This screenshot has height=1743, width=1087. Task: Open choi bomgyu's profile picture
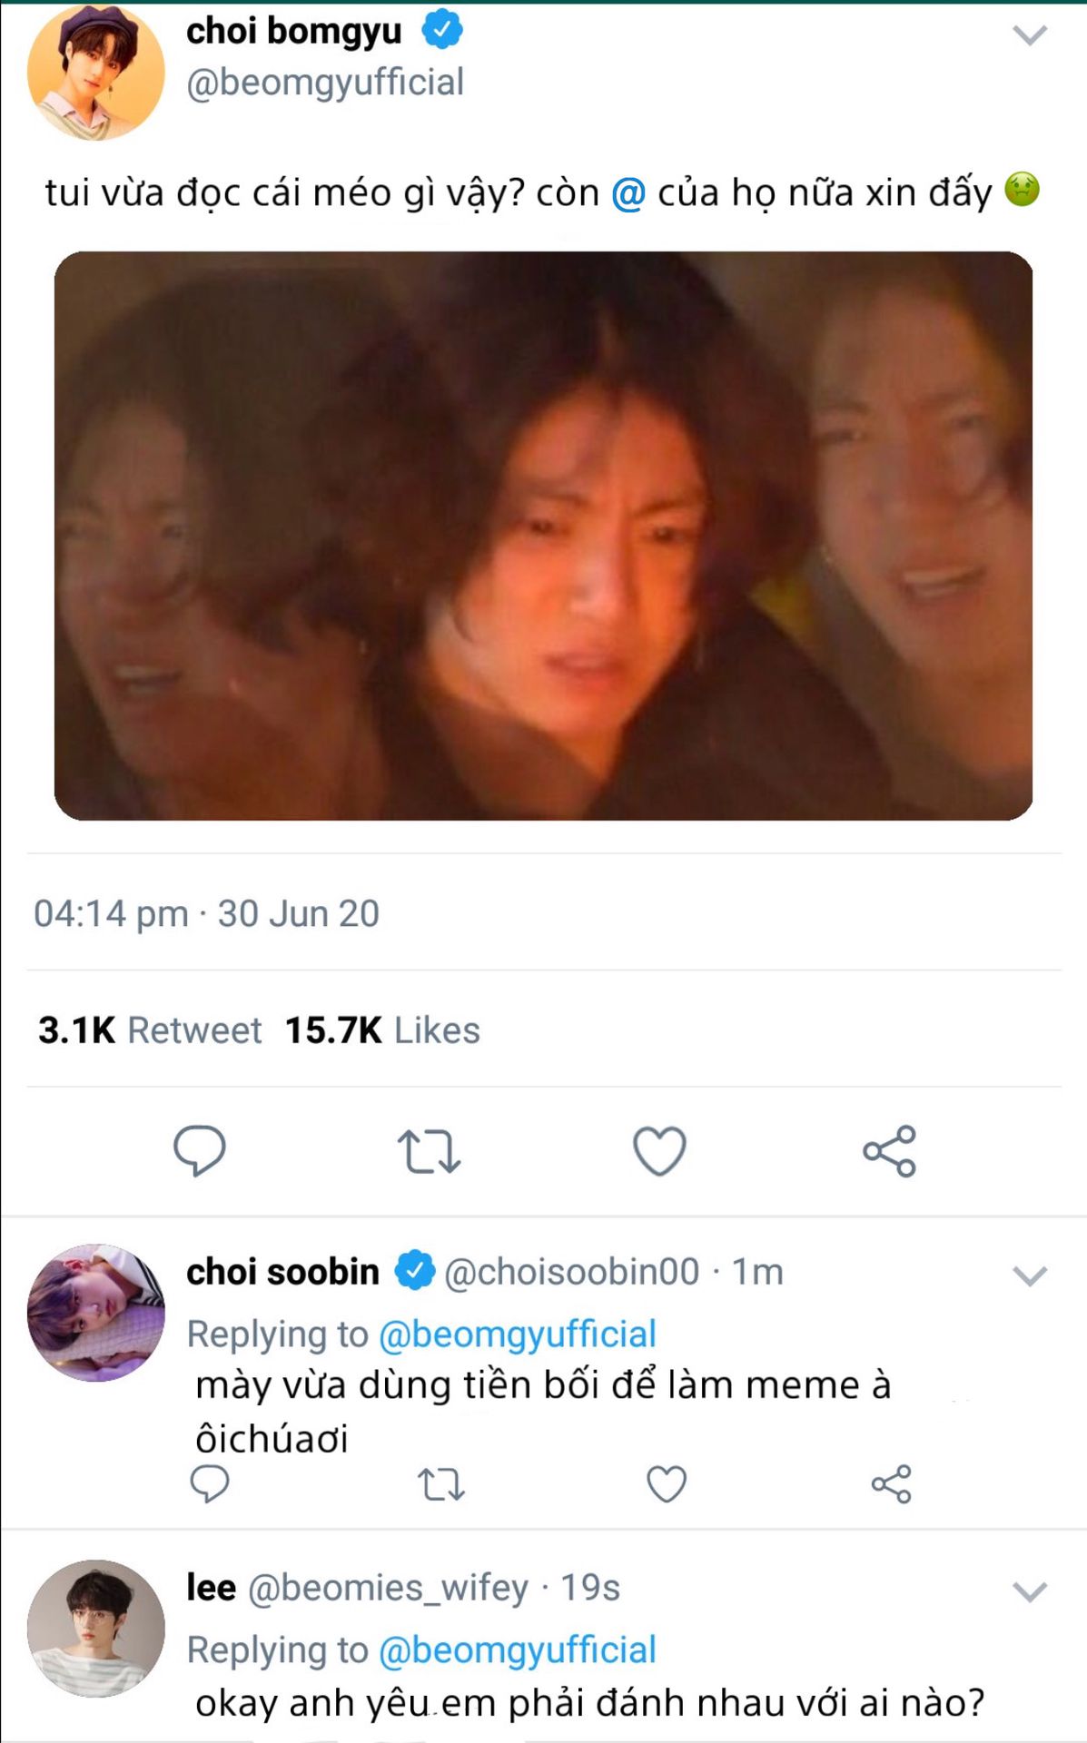(96, 72)
